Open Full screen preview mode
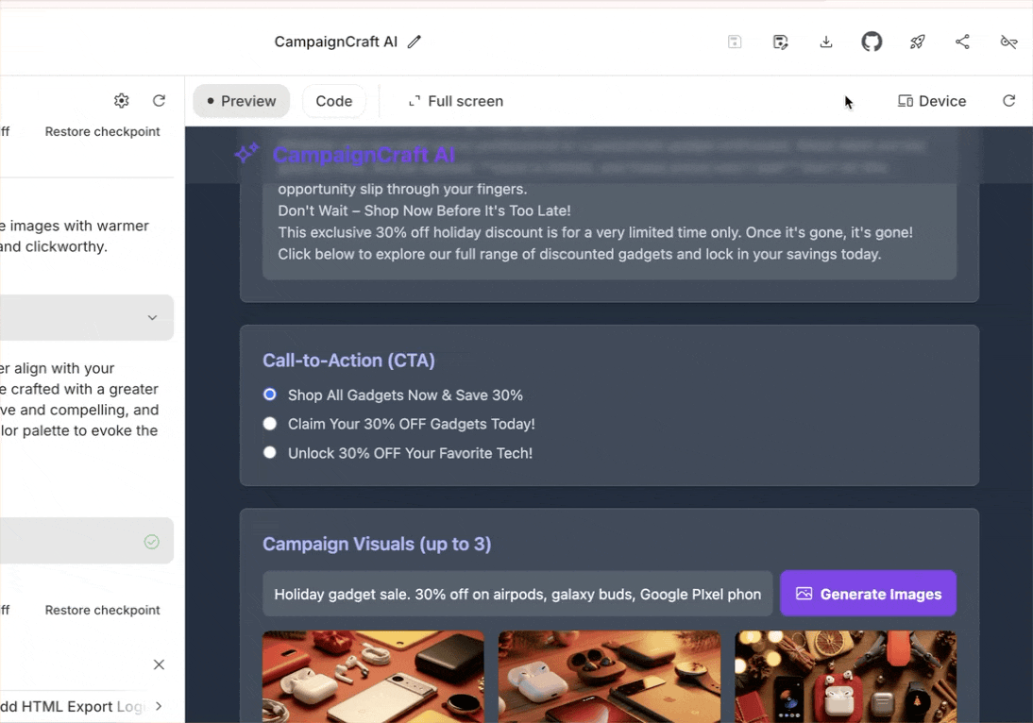This screenshot has width=1033, height=723. pos(456,101)
